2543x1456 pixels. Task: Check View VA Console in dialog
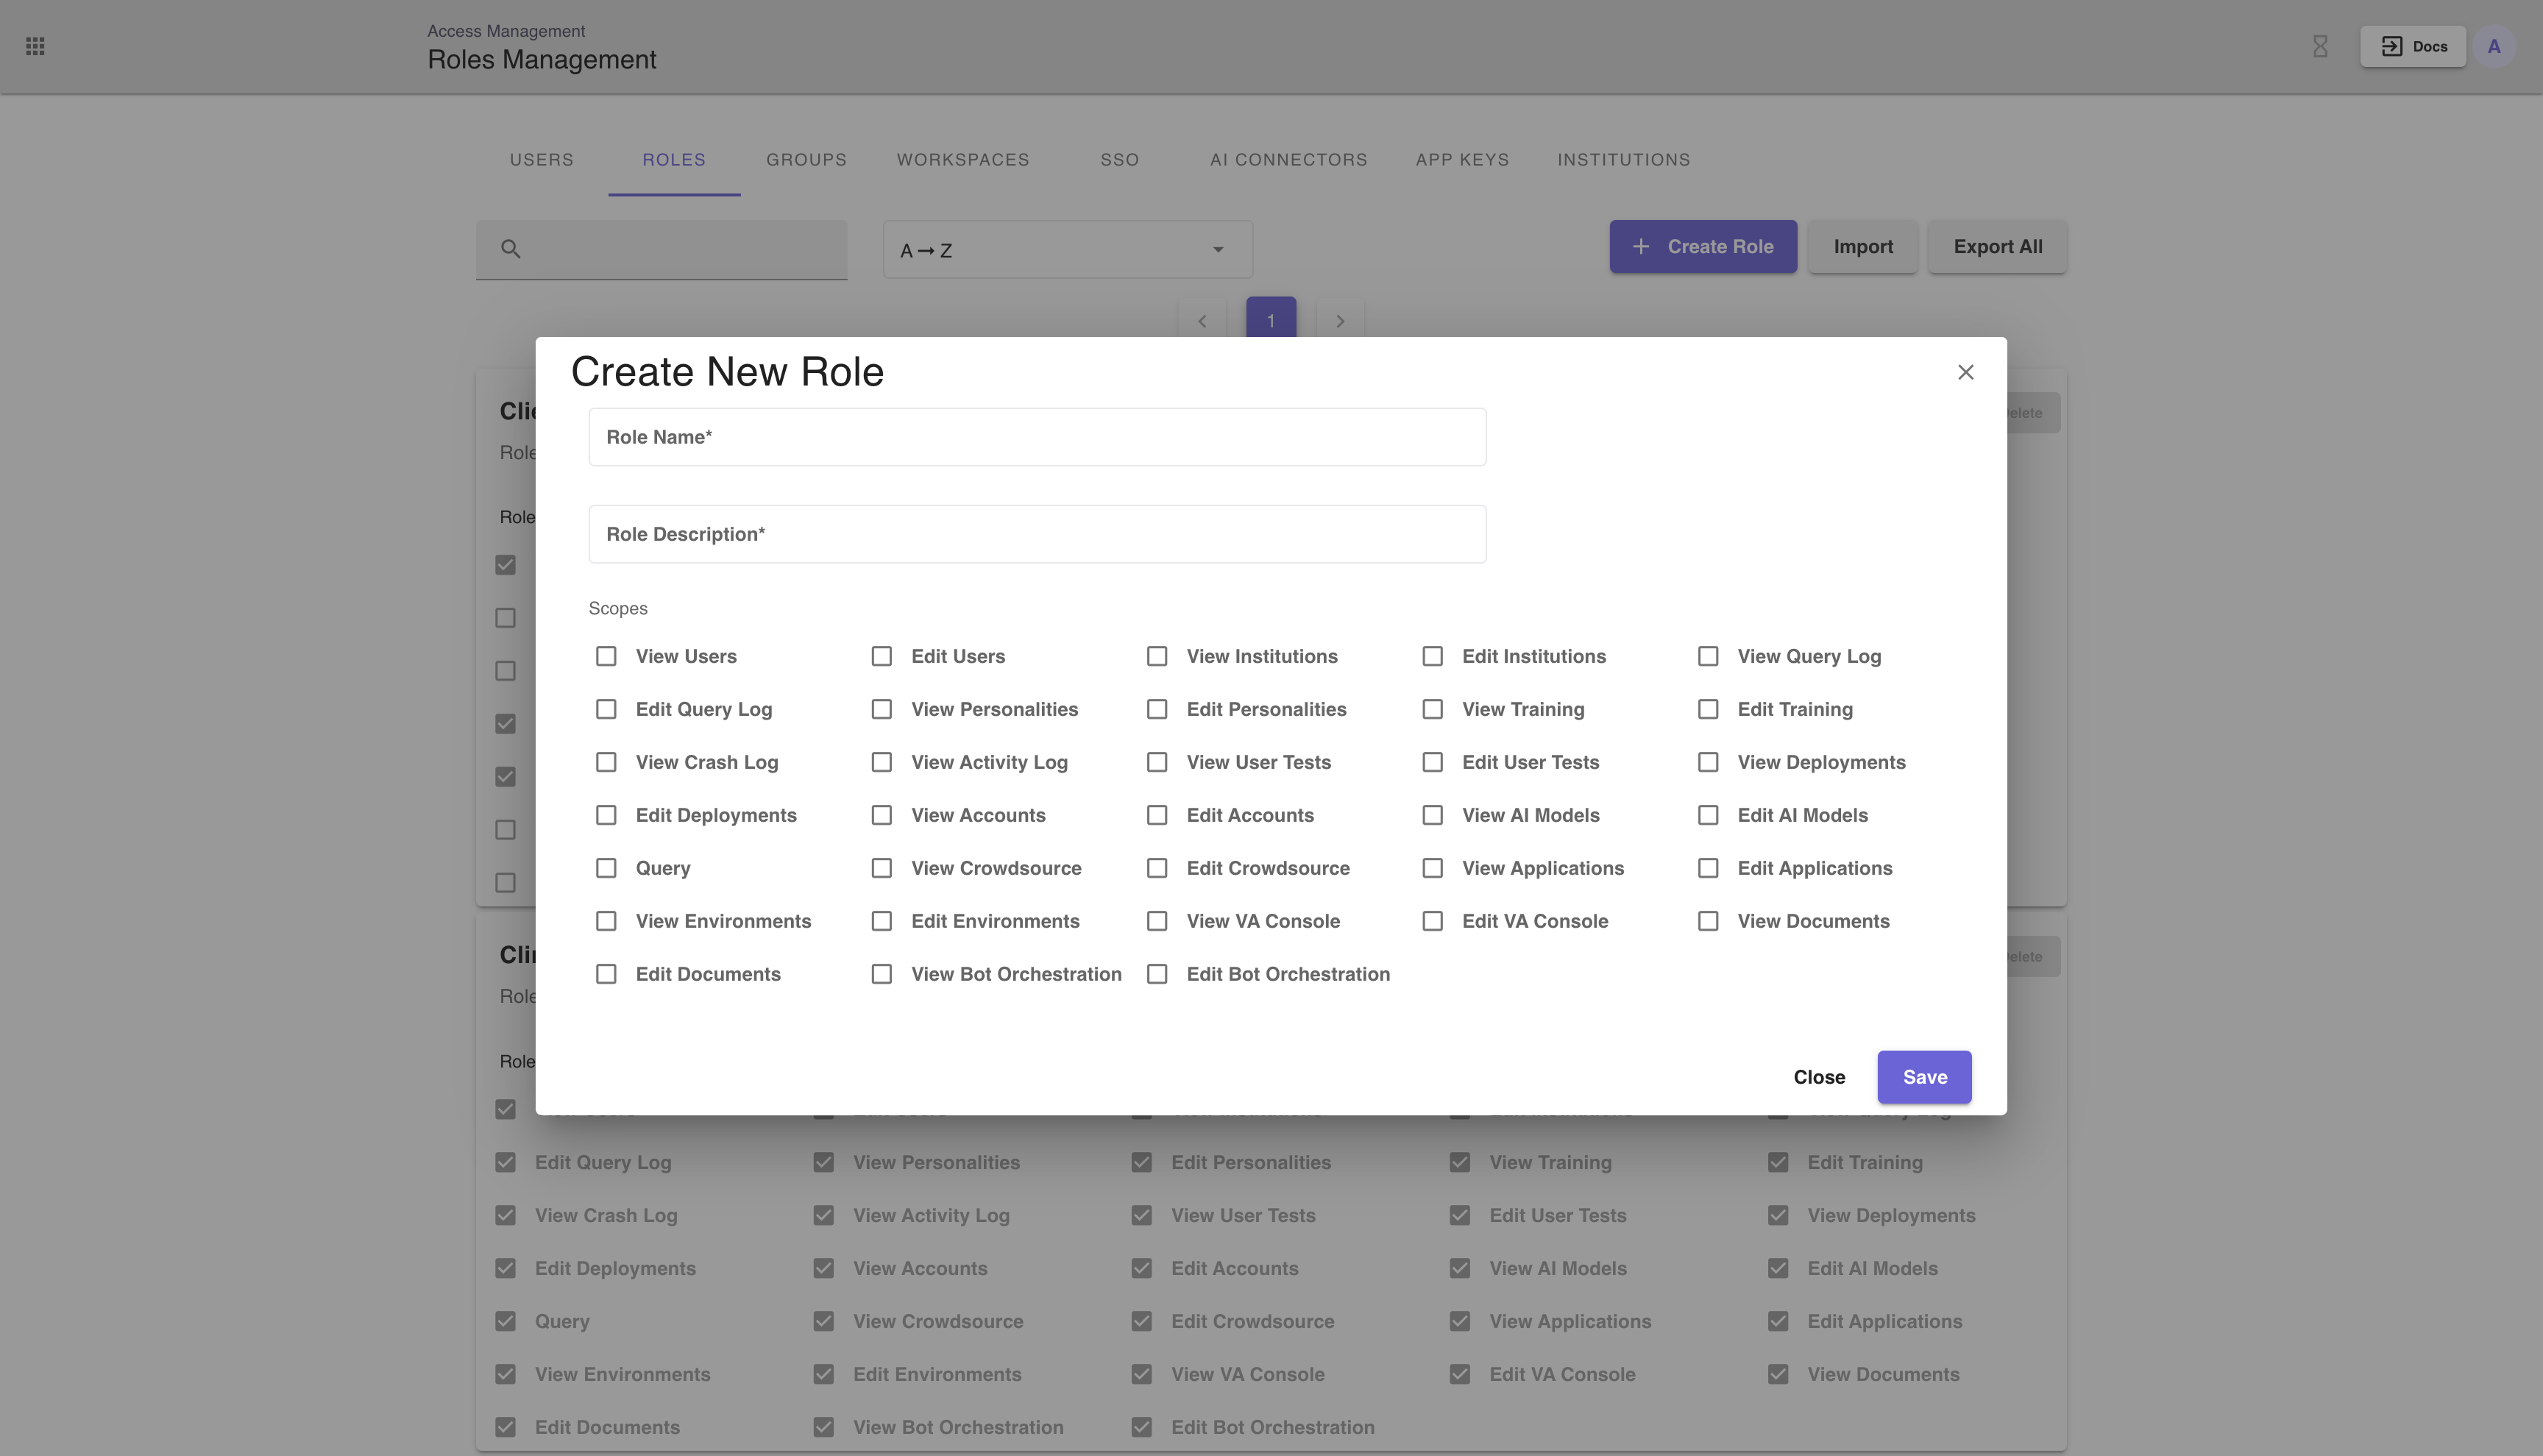[1157, 921]
